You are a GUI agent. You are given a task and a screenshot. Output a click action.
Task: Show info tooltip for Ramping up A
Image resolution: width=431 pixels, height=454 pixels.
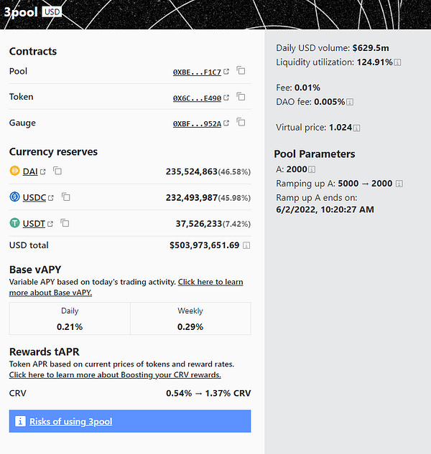click(399, 184)
